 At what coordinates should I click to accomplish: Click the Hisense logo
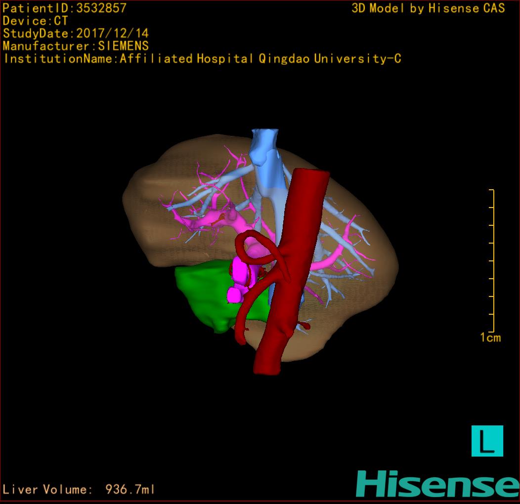pos(437,484)
